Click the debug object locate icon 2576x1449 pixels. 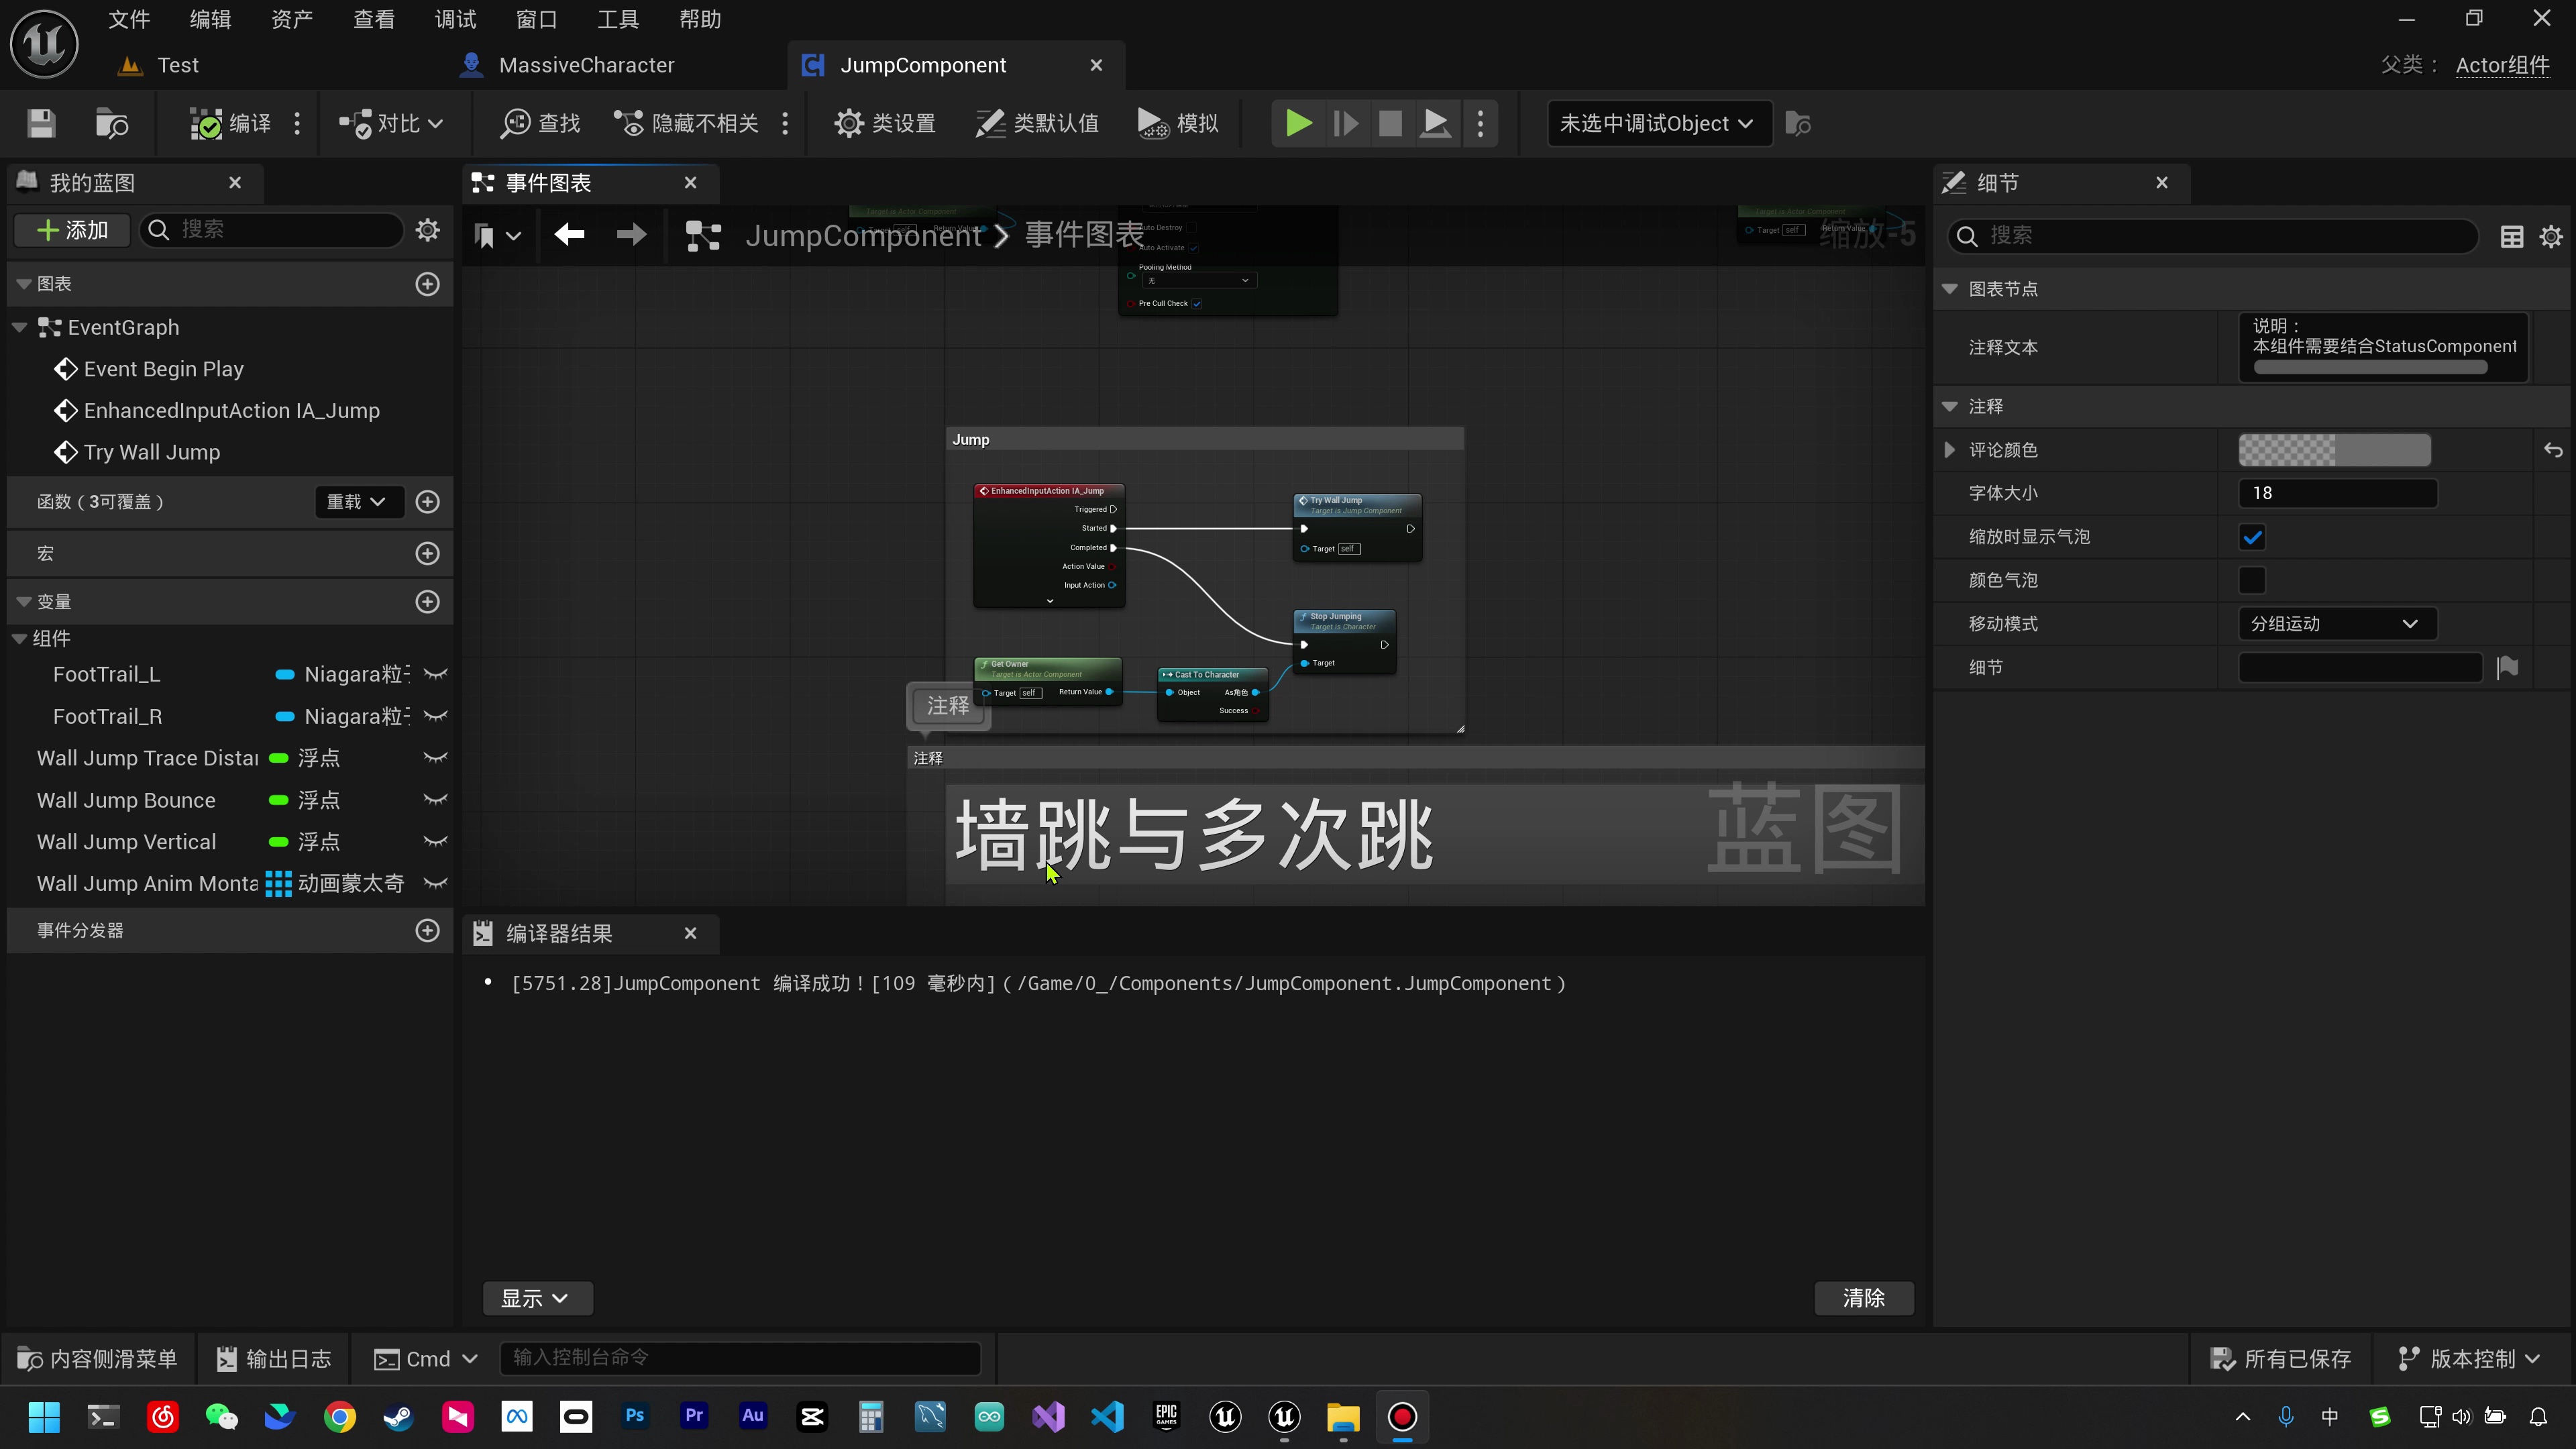click(x=1798, y=123)
